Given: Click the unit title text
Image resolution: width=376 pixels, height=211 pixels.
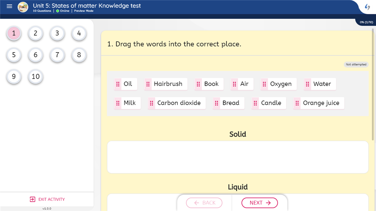Looking at the screenshot, I should (x=87, y=6).
